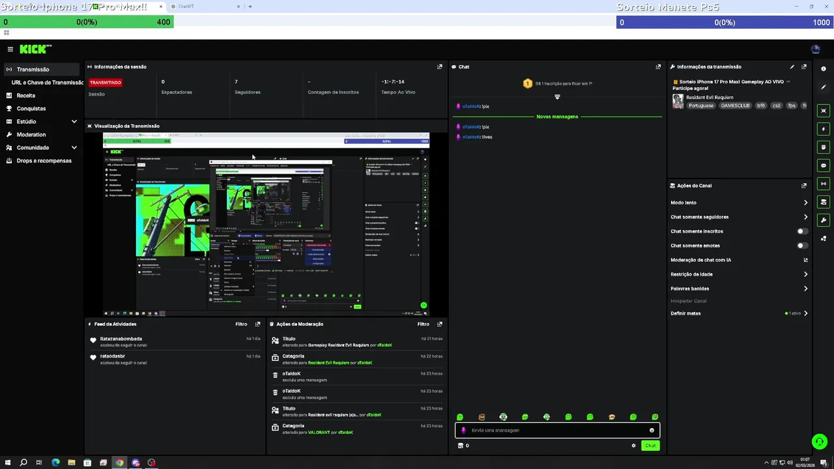Insert the first green emote in the quick row

click(x=460, y=417)
